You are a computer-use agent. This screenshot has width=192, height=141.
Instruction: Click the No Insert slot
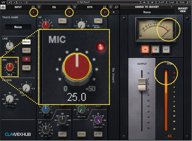pyautogui.click(x=114, y=75)
